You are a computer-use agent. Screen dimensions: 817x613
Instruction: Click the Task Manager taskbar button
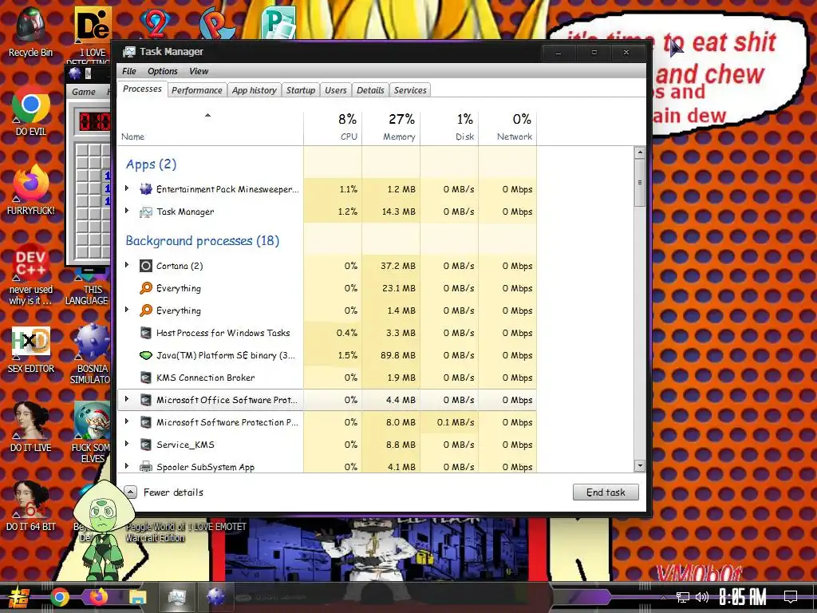pyautogui.click(x=177, y=597)
